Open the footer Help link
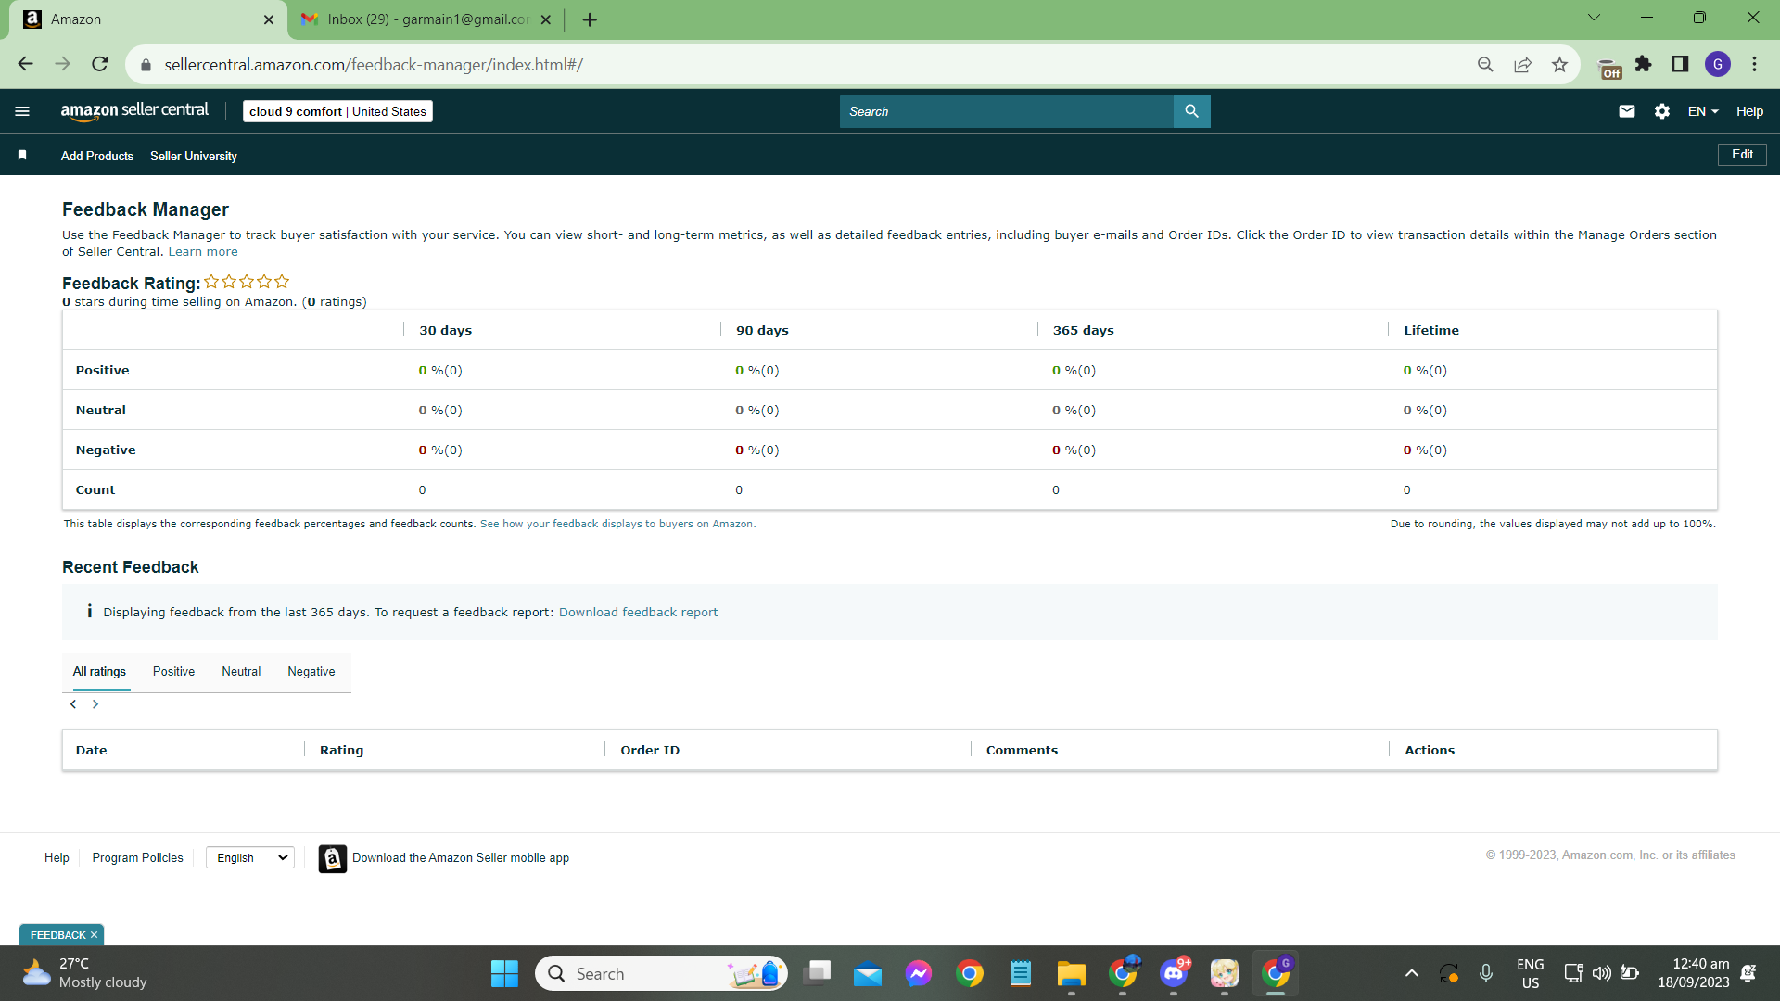This screenshot has width=1780, height=1001. click(x=57, y=858)
